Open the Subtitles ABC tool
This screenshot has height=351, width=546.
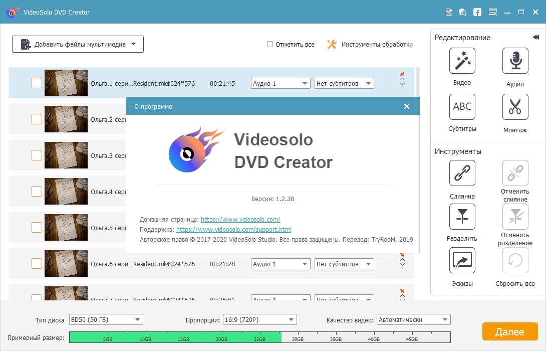click(x=462, y=107)
